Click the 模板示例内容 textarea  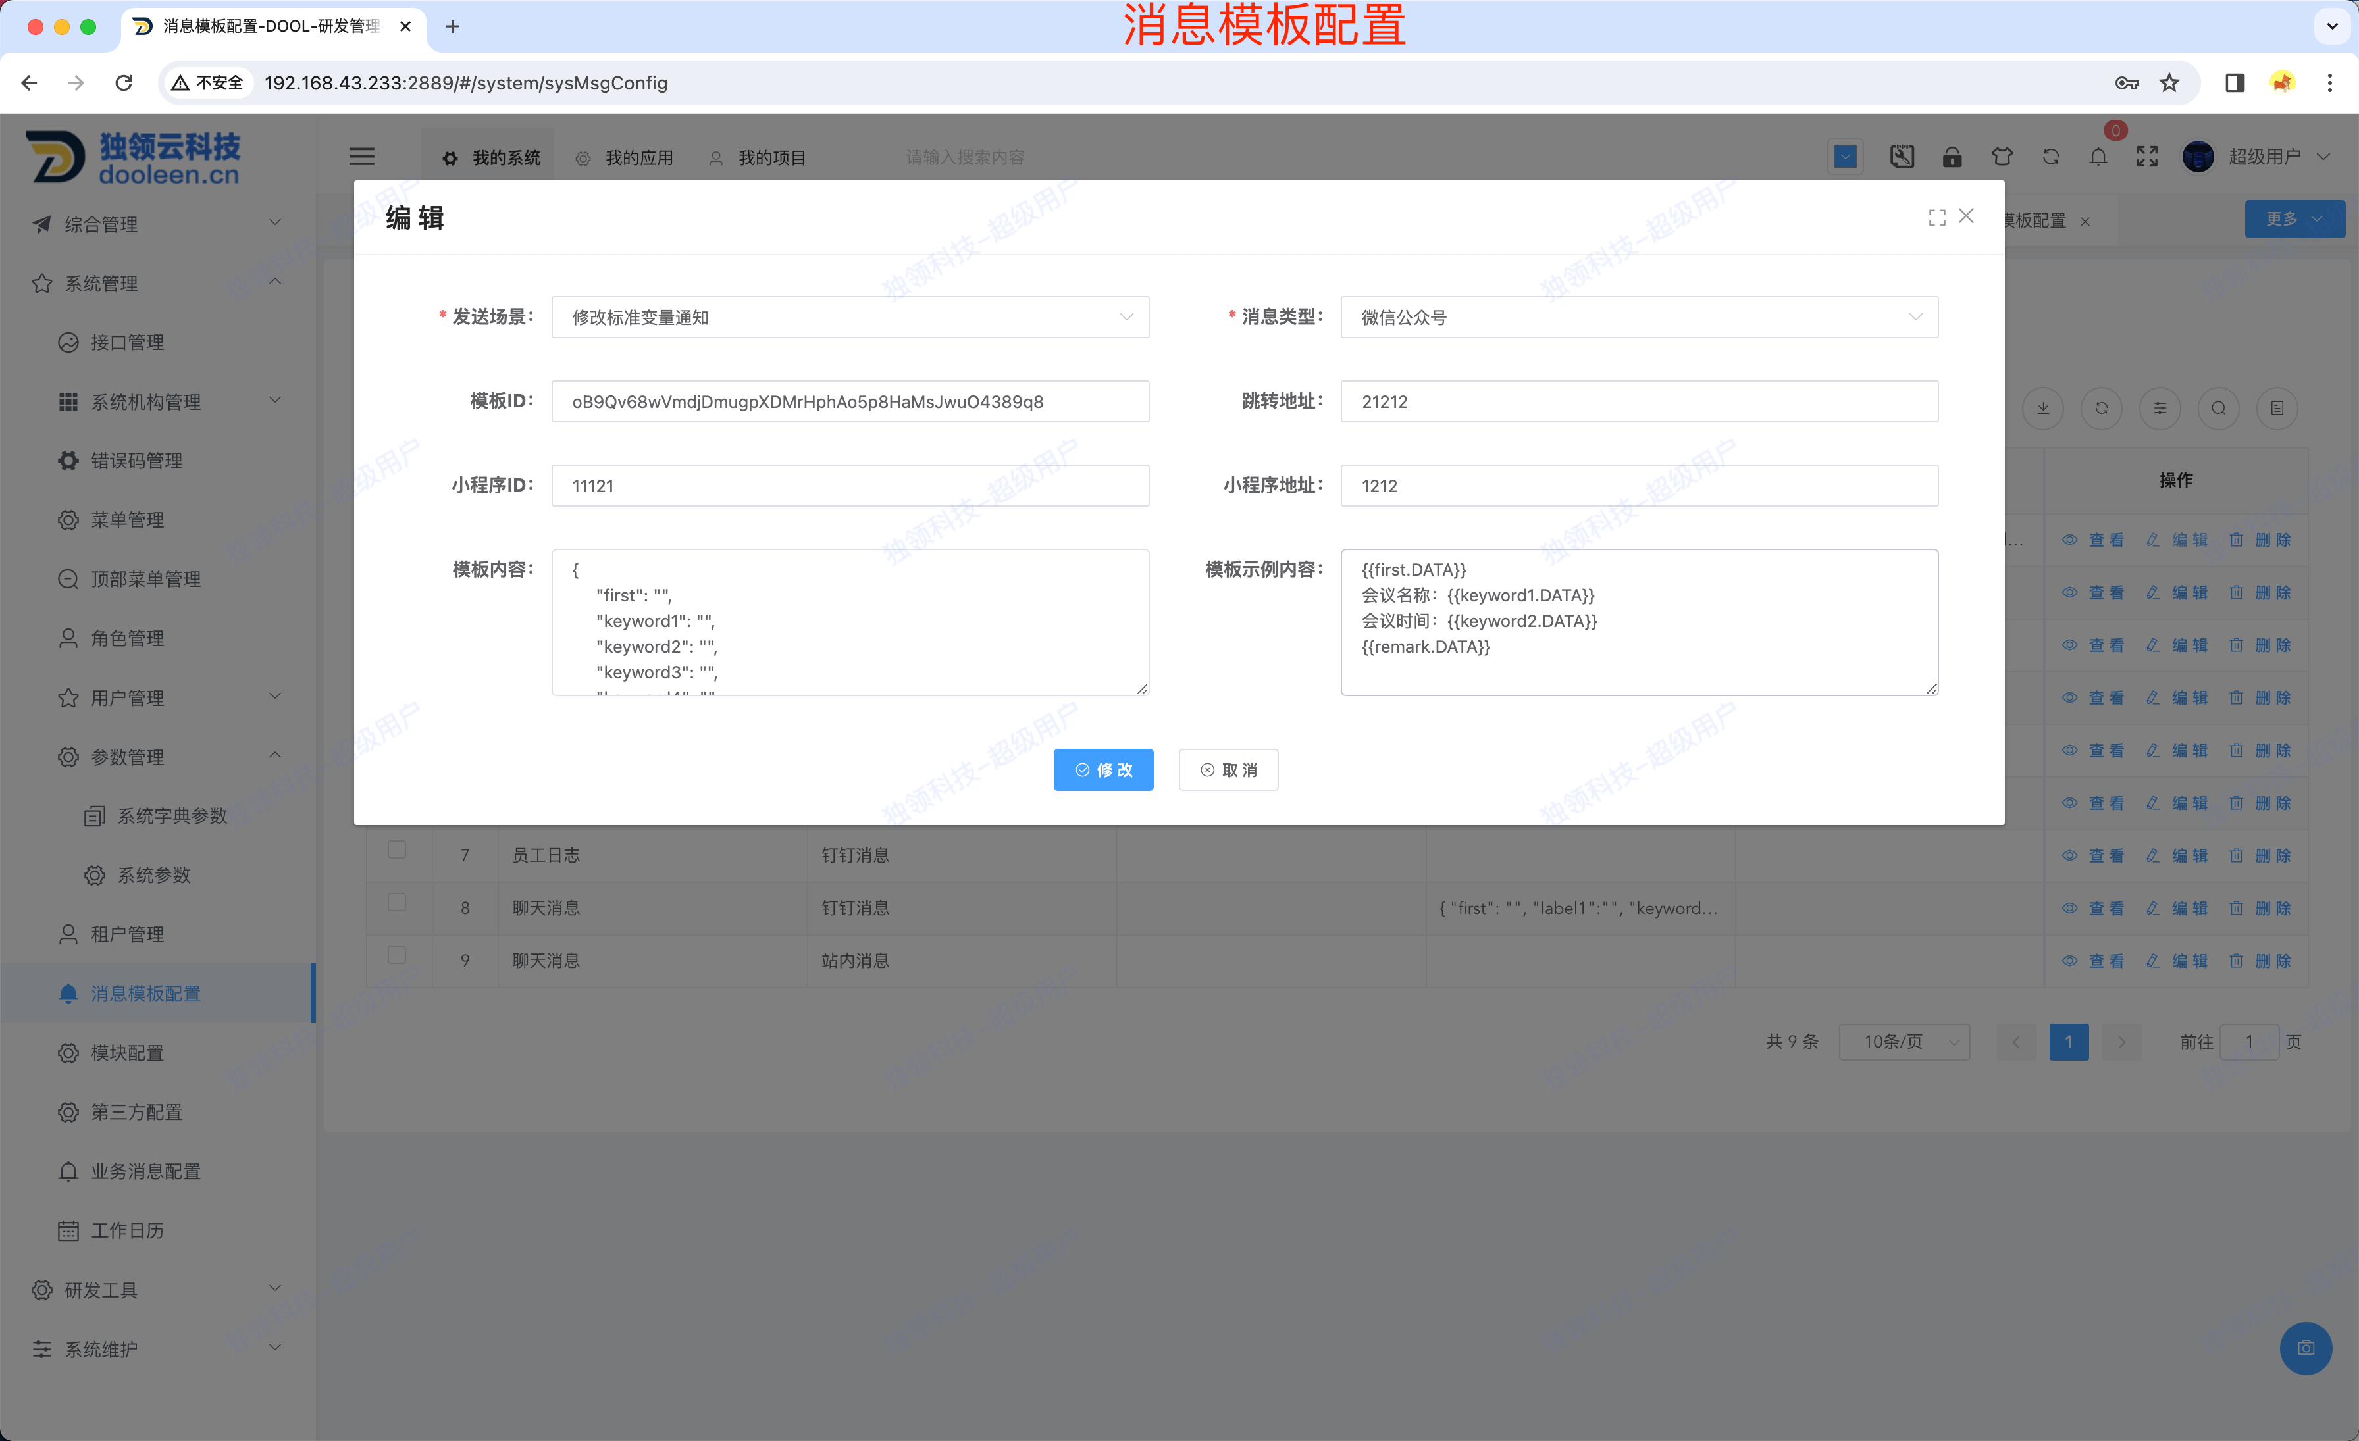click(x=1639, y=622)
